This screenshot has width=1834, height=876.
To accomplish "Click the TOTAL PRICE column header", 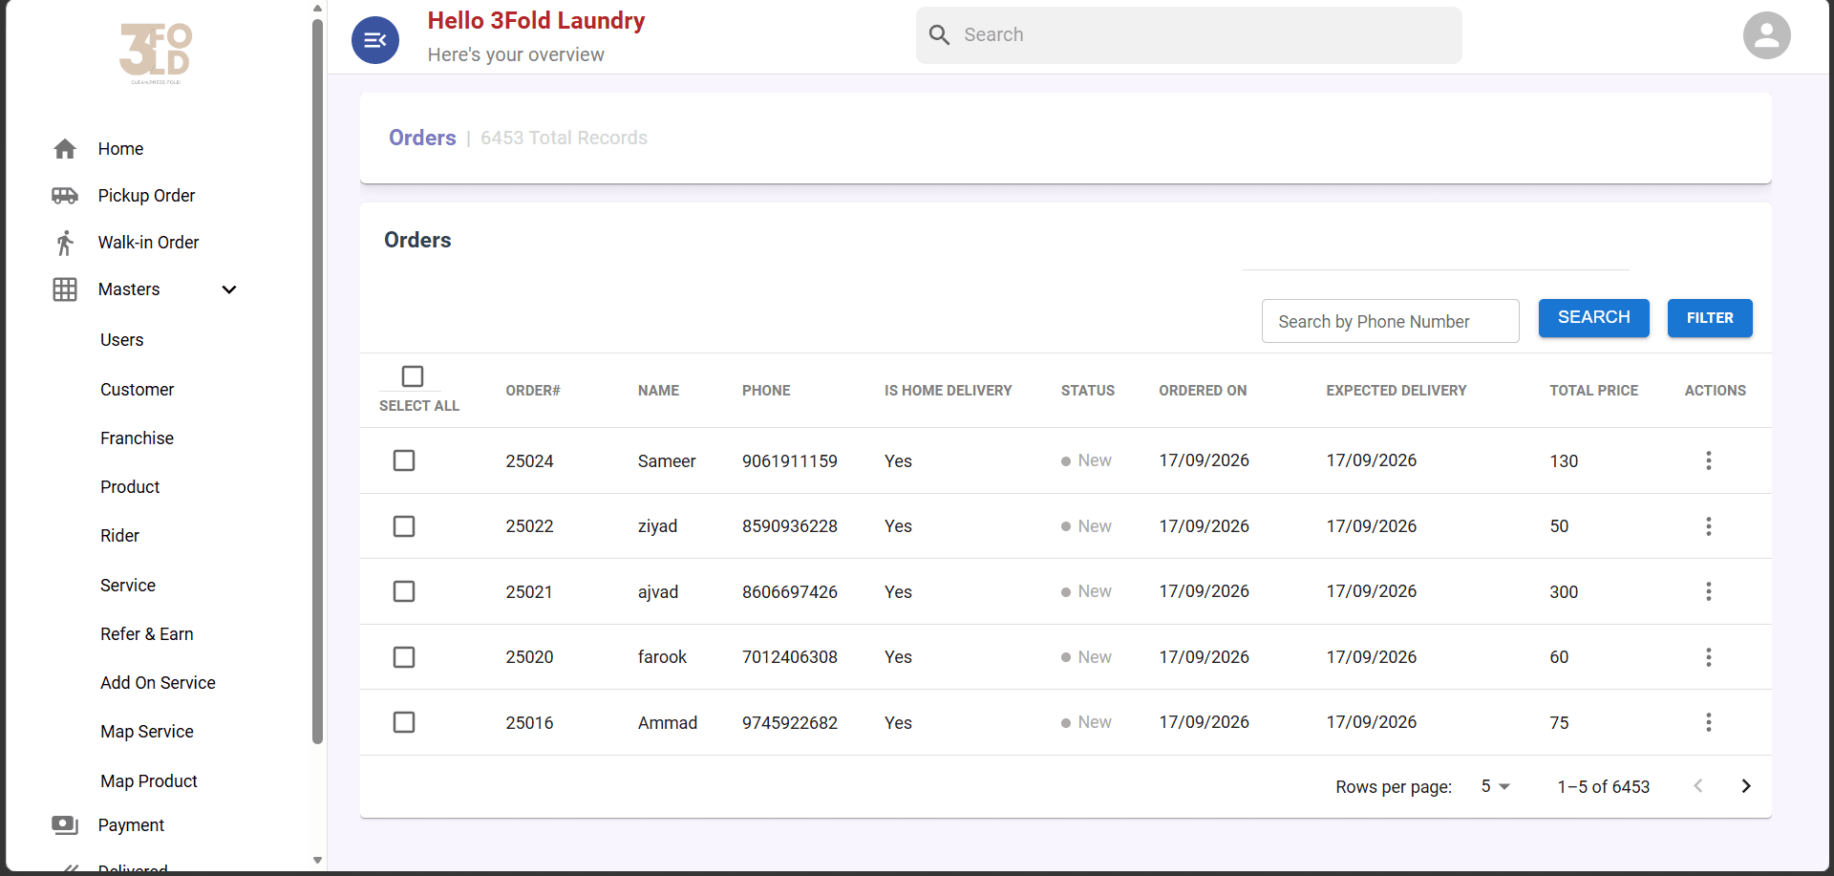I will pyautogui.click(x=1593, y=391).
